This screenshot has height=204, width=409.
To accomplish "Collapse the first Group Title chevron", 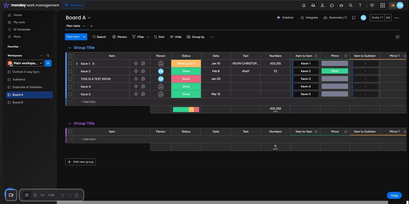I will click(70, 48).
